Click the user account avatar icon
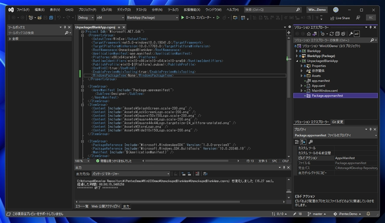Image resolution: width=385 pixels, height=223 pixels. tap(336, 10)
